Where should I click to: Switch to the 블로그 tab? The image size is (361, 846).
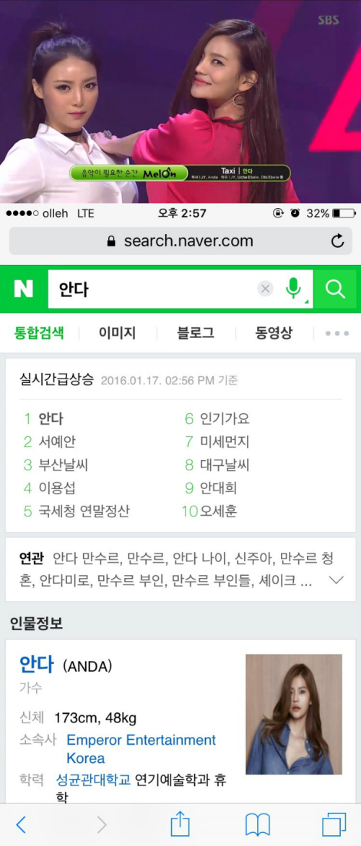196,333
